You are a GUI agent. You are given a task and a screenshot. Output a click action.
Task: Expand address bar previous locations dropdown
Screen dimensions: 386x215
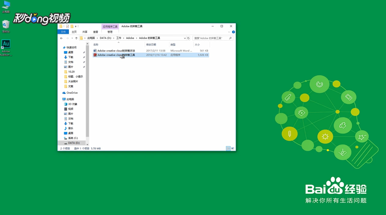click(x=185, y=38)
